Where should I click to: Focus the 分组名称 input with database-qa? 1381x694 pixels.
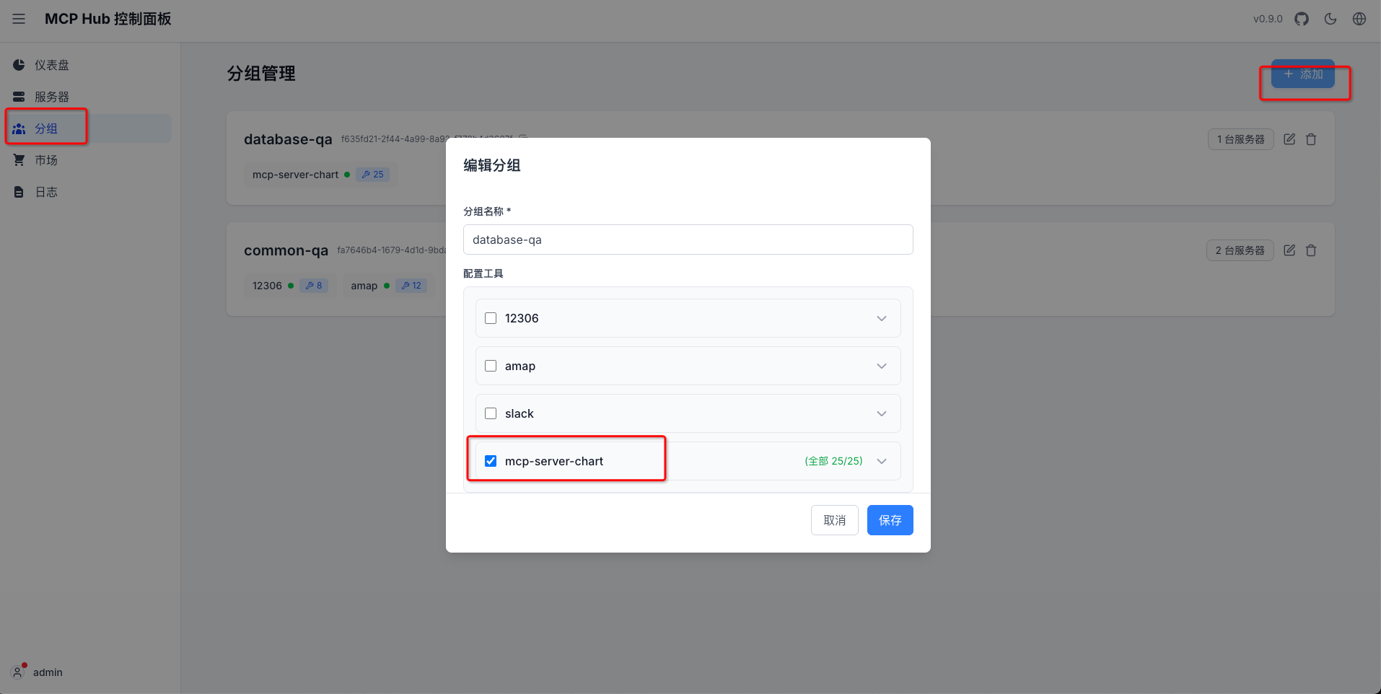click(x=688, y=240)
